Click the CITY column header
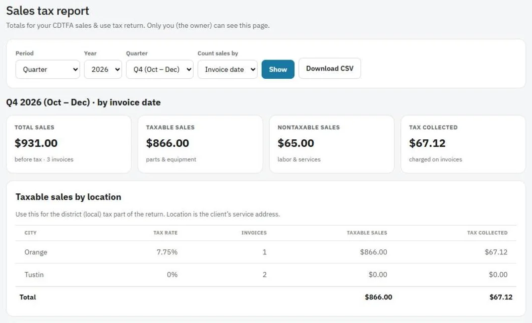The height and width of the screenshot is (323, 532). pos(31,233)
